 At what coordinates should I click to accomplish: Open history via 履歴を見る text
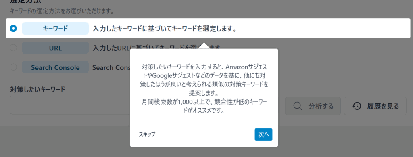(383, 106)
